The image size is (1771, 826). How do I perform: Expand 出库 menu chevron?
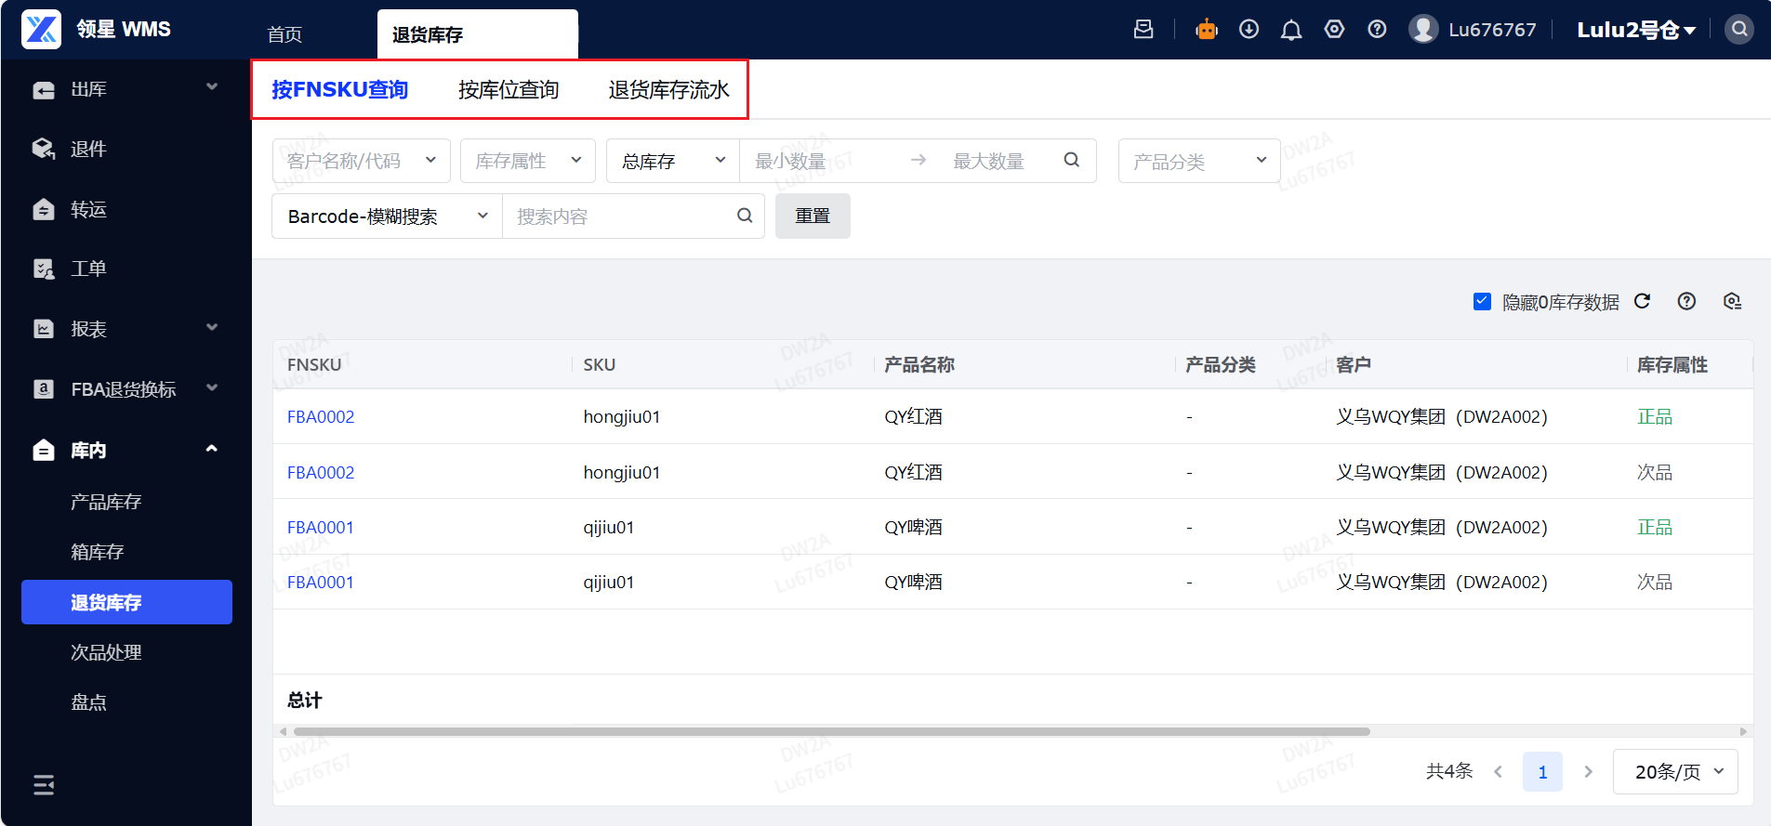click(212, 87)
